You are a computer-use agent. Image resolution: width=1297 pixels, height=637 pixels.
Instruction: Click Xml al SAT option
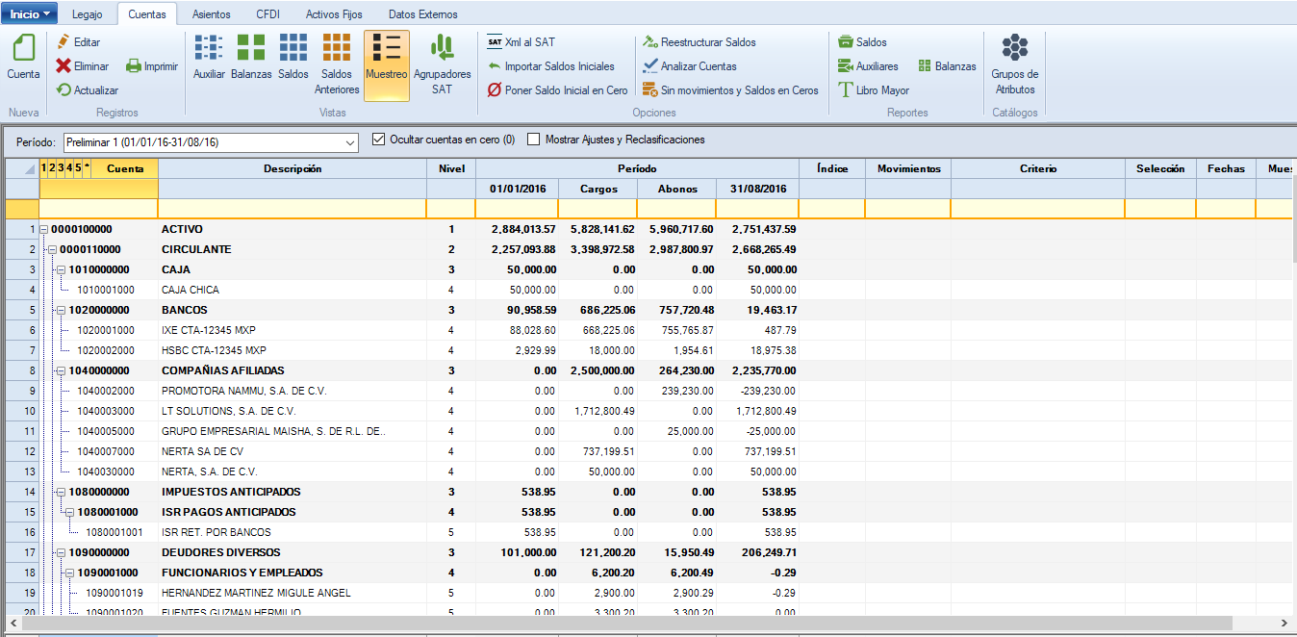(x=521, y=42)
